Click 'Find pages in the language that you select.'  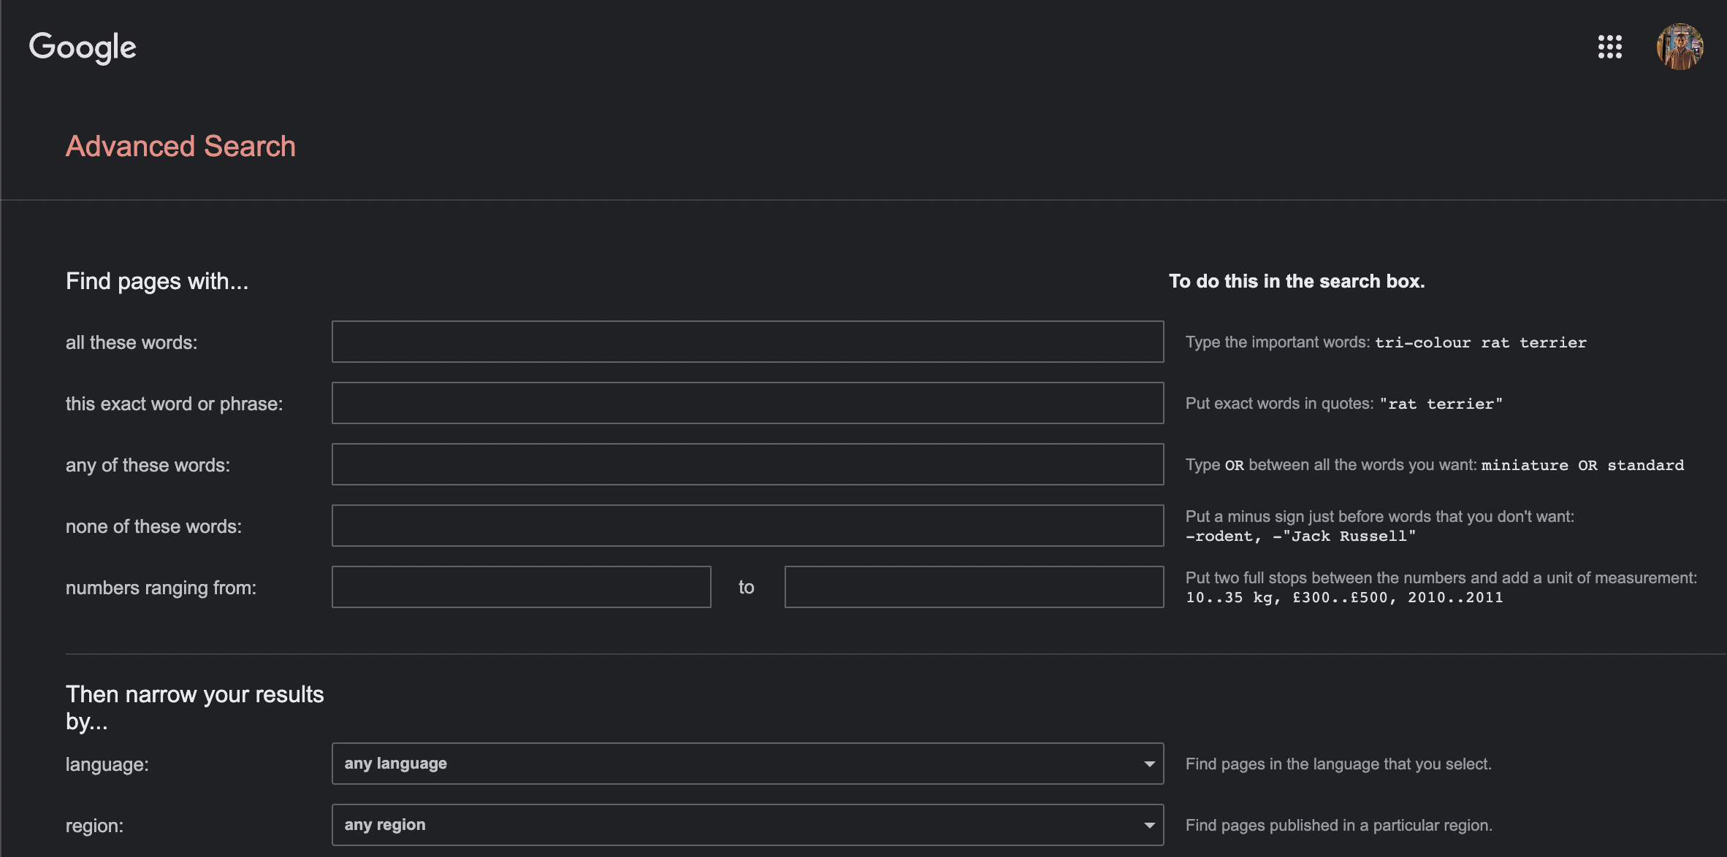click(x=1338, y=764)
